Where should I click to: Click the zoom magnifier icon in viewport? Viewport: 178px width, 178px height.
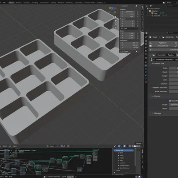116,17
